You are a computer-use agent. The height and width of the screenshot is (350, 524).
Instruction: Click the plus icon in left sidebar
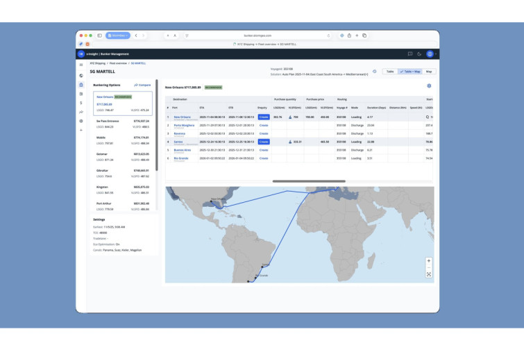[81, 130]
